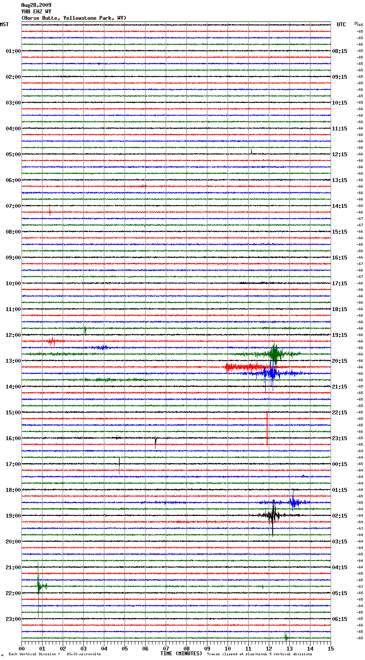
Task: Click the 06:15 UTC time label
Action: 340,619
